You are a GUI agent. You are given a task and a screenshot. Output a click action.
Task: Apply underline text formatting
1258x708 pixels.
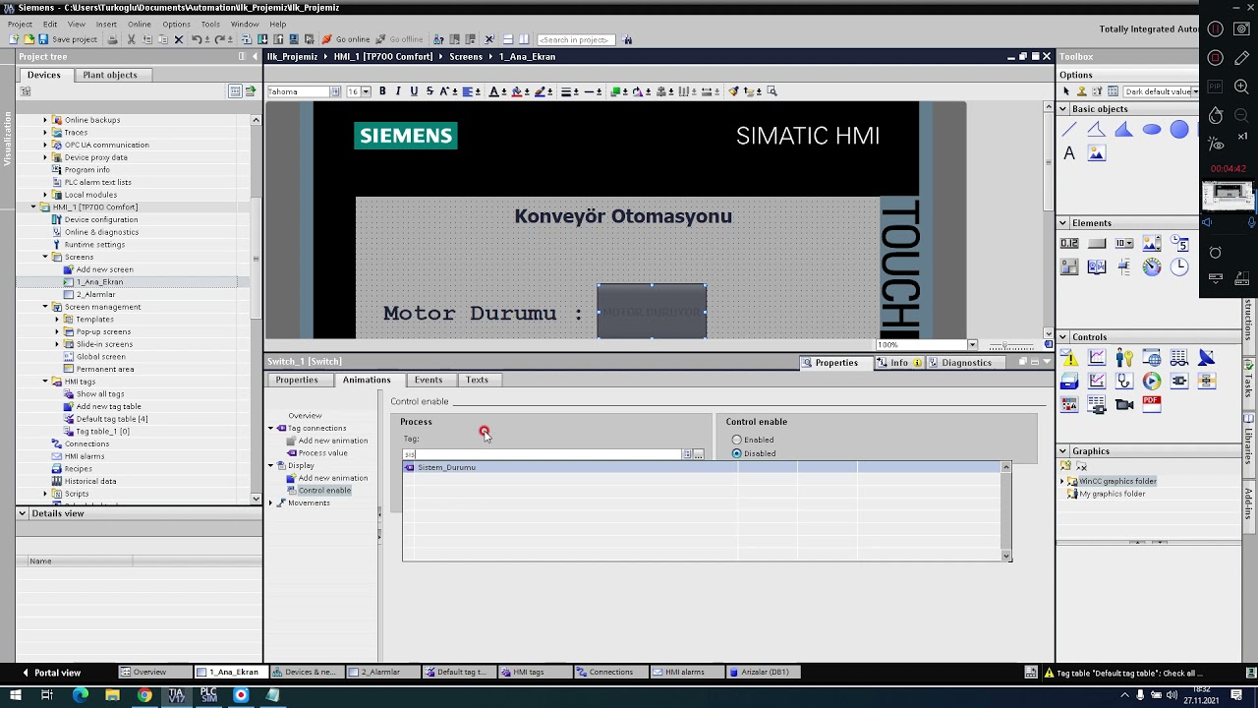click(413, 91)
